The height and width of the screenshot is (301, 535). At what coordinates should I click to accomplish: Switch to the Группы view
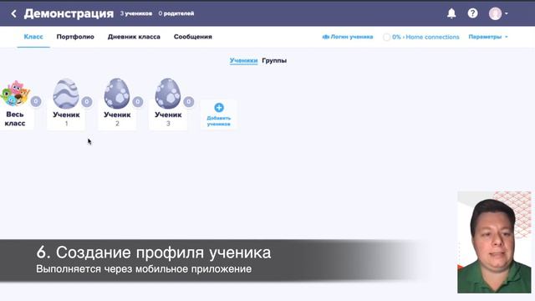tap(274, 60)
